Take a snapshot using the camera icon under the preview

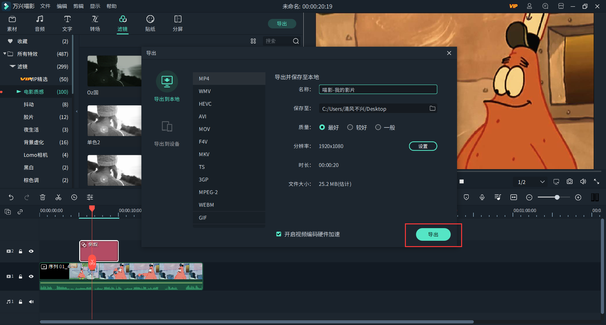point(569,181)
